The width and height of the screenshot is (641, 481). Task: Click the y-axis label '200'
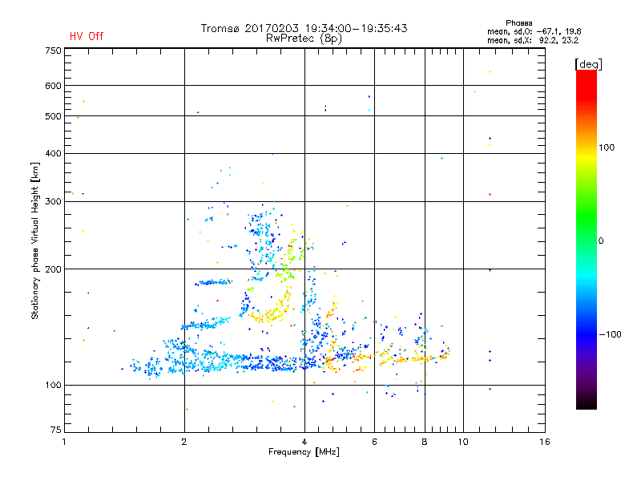click(x=53, y=269)
